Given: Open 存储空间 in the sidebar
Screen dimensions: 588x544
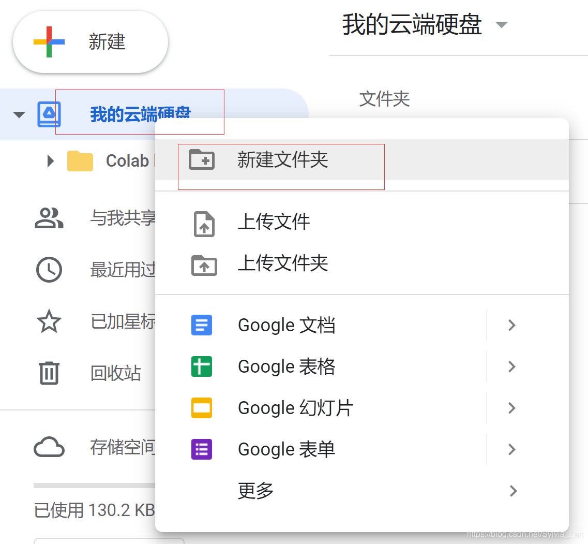Looking at the screenshot, I should click(123, 447).
